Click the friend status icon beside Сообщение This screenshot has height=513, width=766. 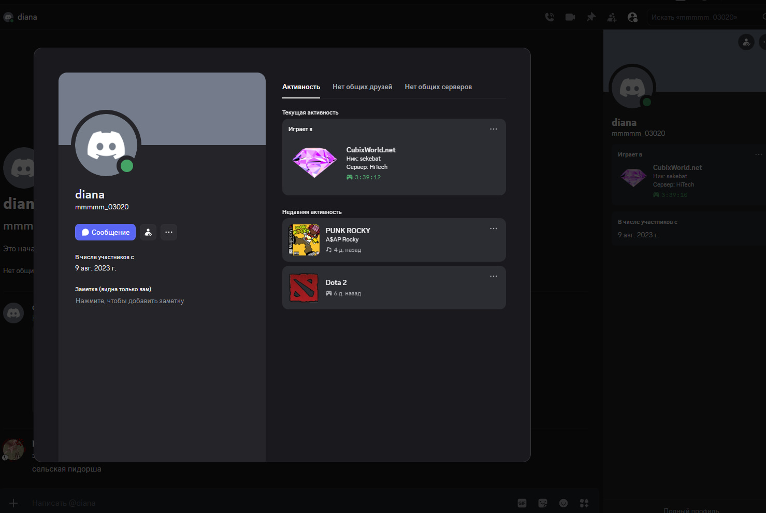pyautogui.click(x=148, y=232)
